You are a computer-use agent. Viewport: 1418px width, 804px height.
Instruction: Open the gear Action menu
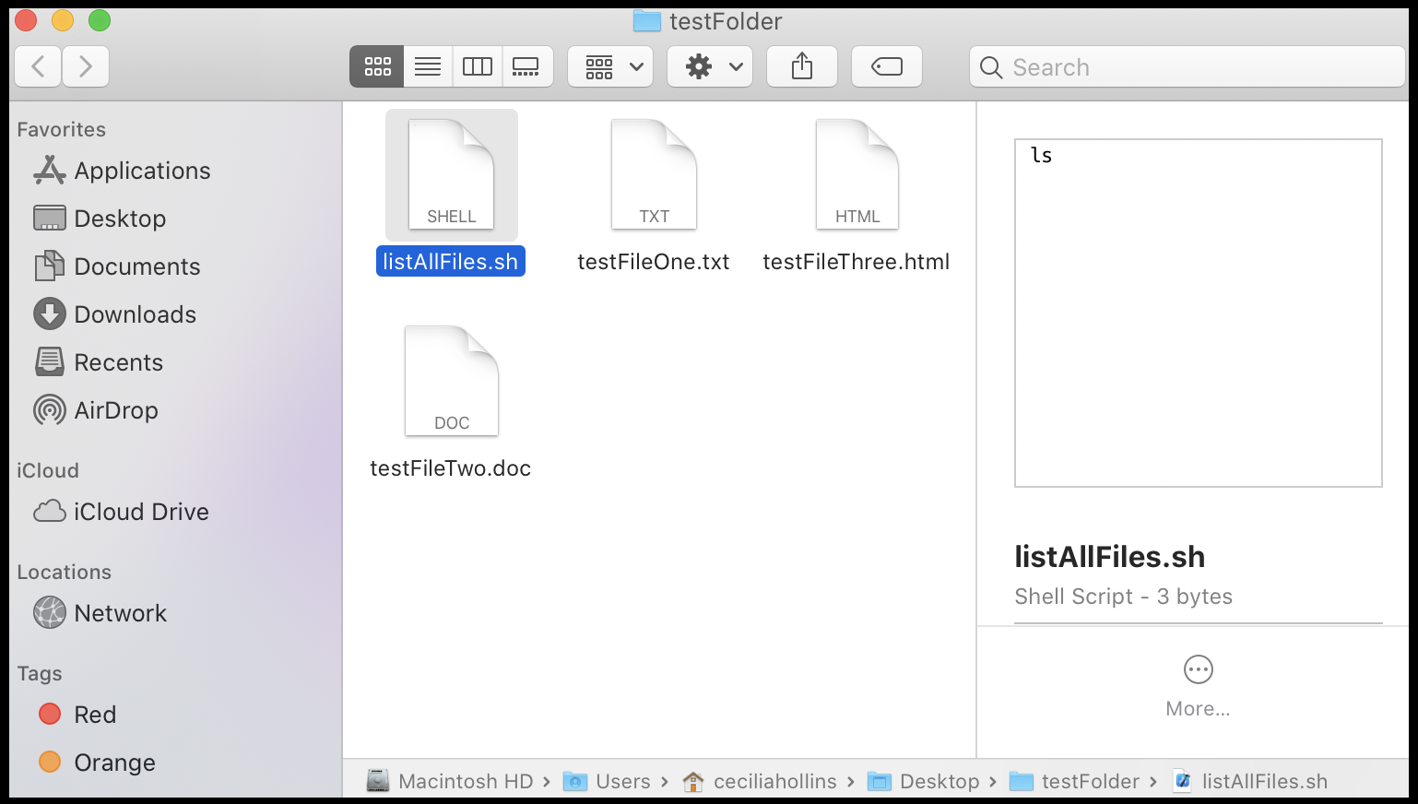(x=710, y=66)
